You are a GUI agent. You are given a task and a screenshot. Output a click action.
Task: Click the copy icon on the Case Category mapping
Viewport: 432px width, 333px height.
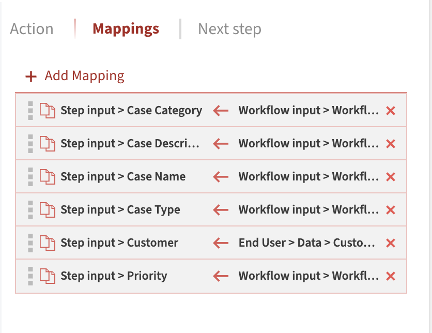48,110
